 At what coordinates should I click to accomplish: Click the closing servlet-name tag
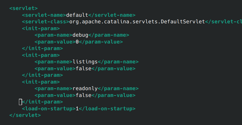[112, 15]
